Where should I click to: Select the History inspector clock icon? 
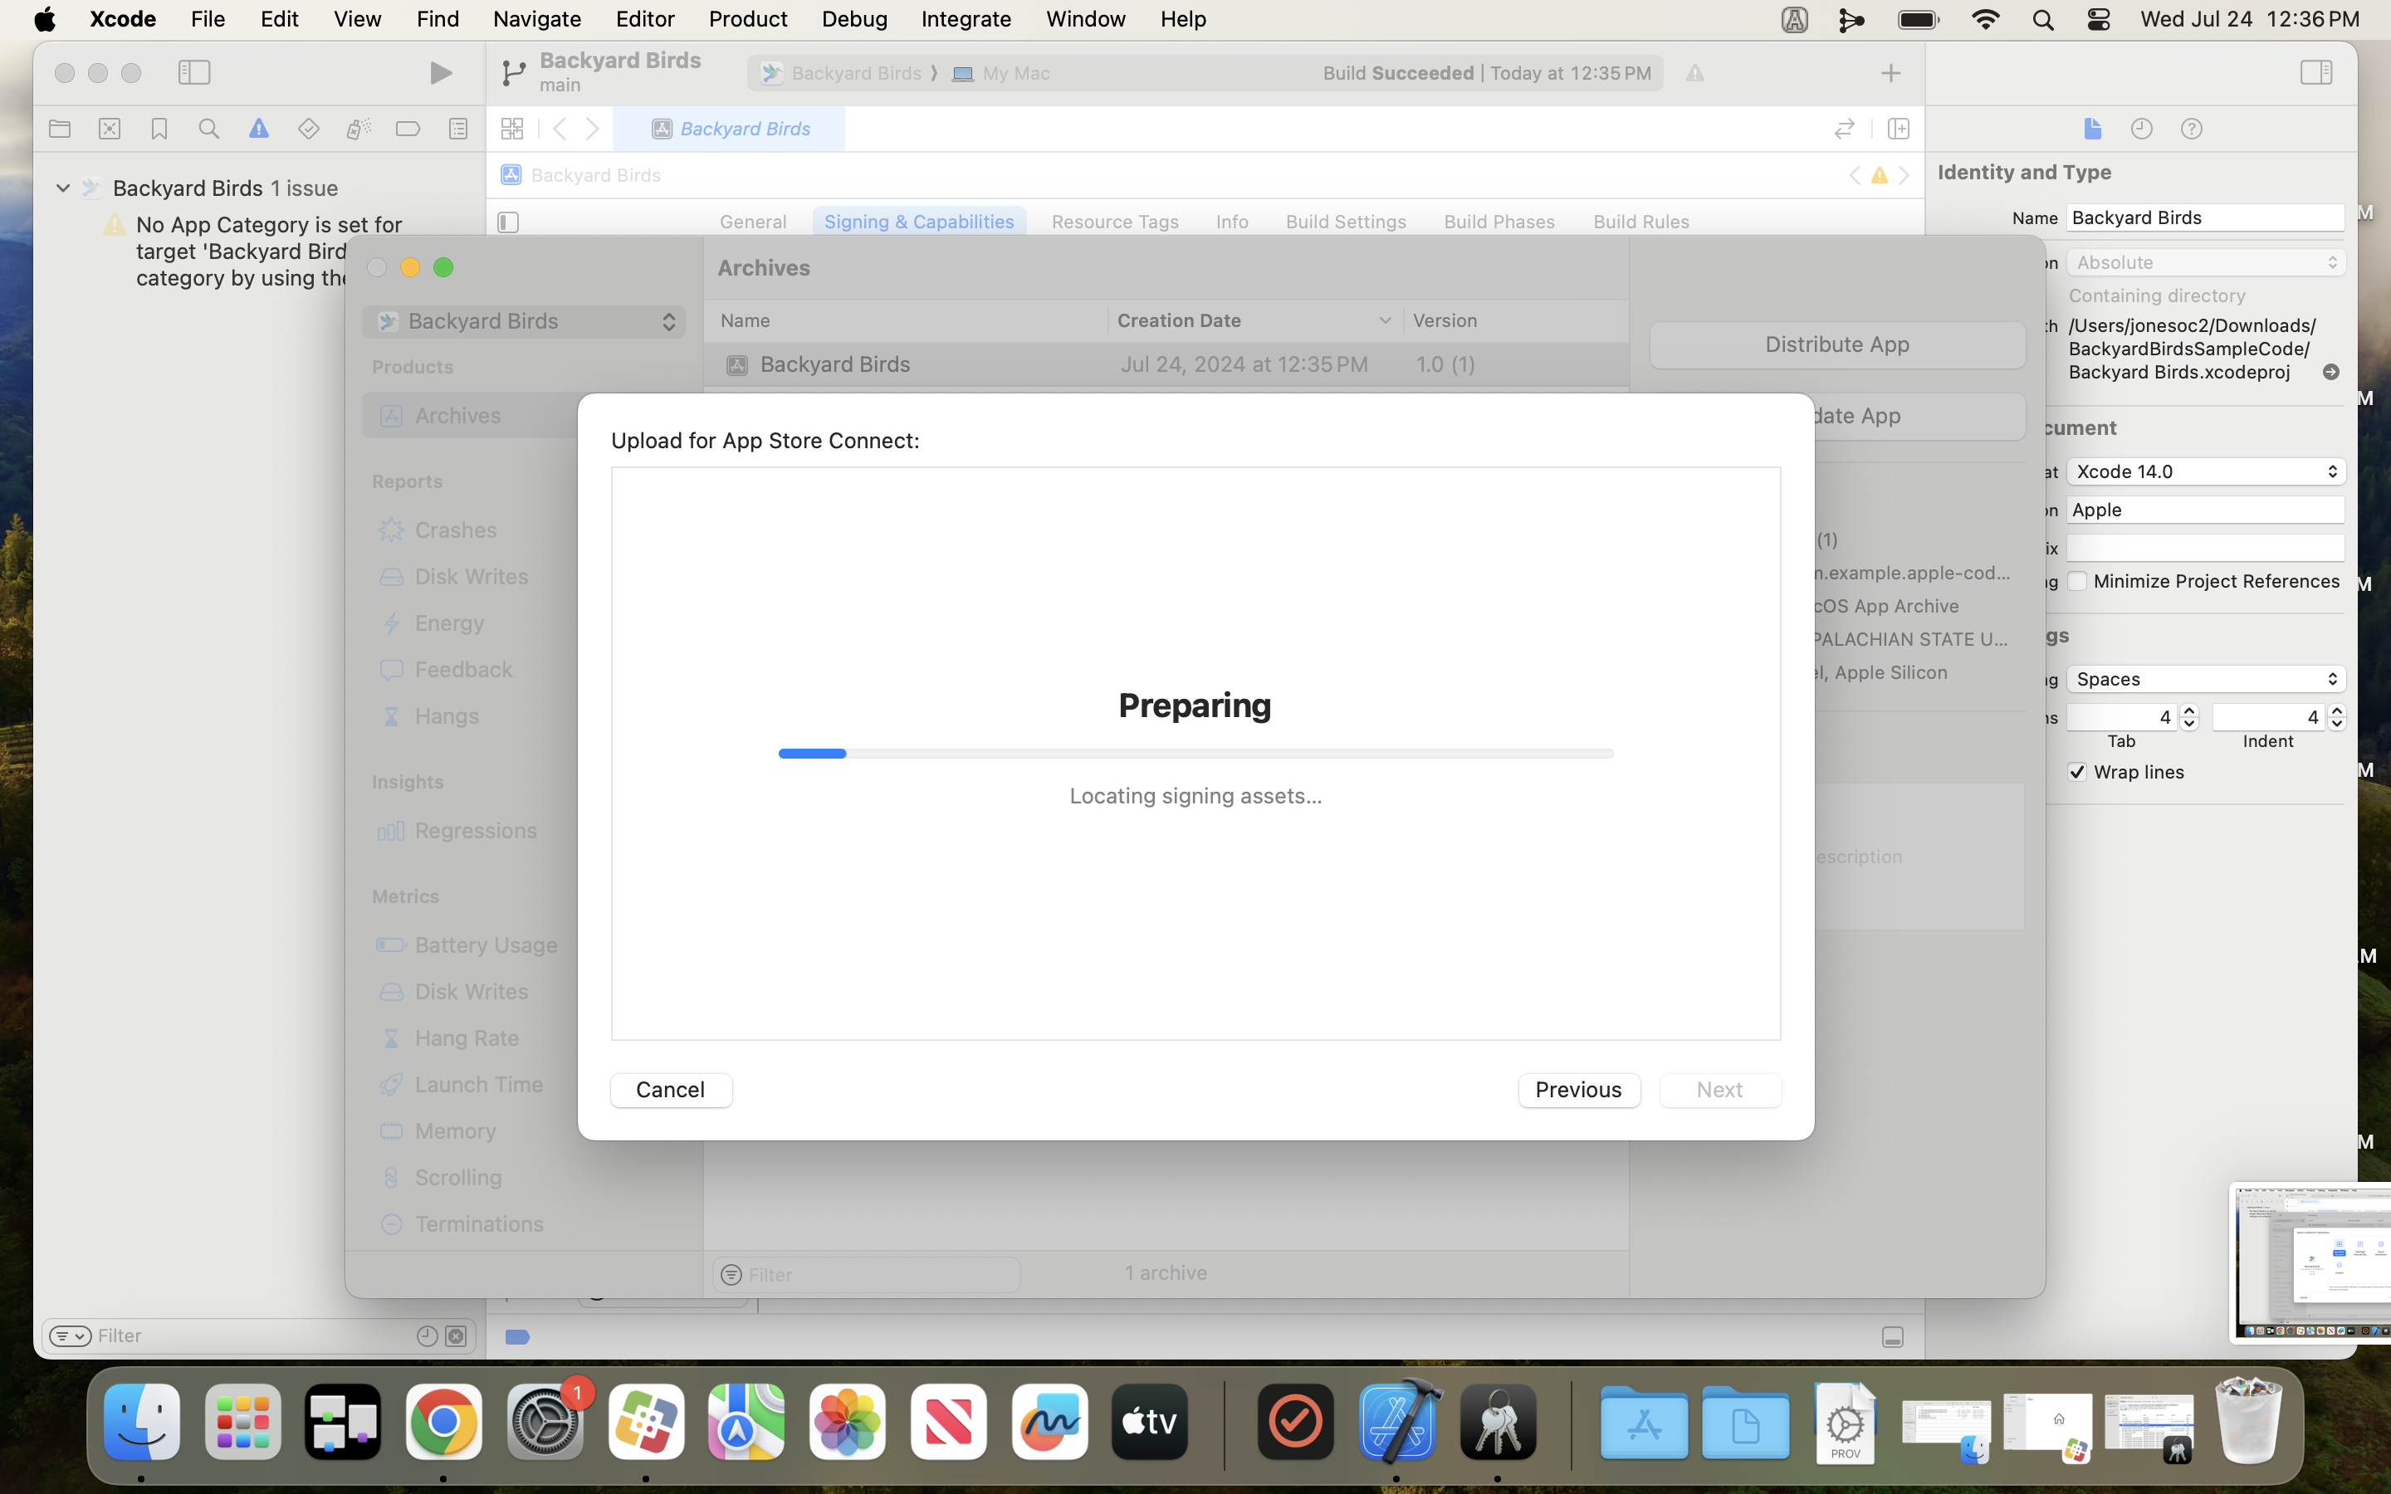2141,129
